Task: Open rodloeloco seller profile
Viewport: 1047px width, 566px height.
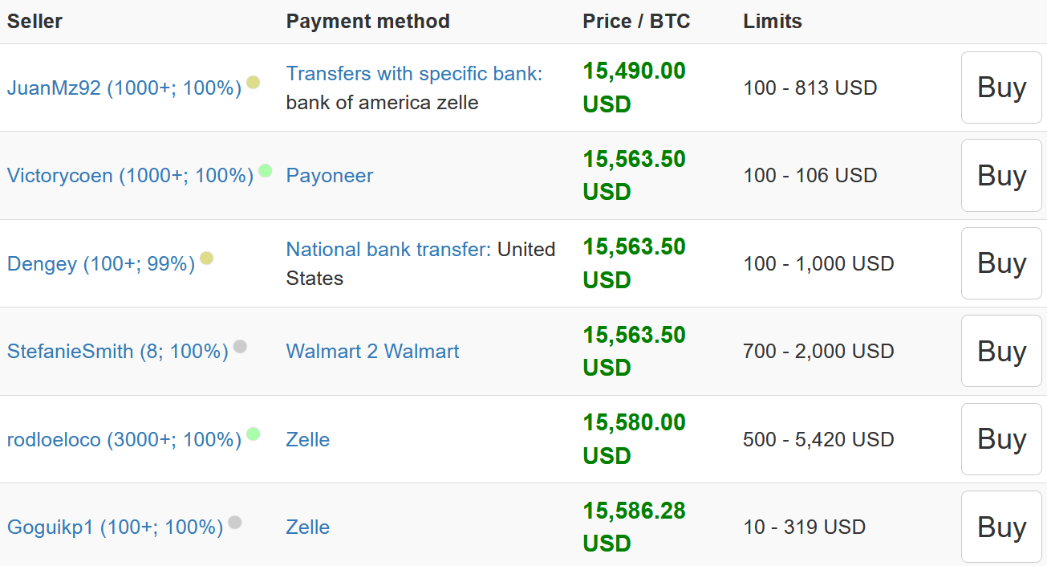Action: pos(124,440)
